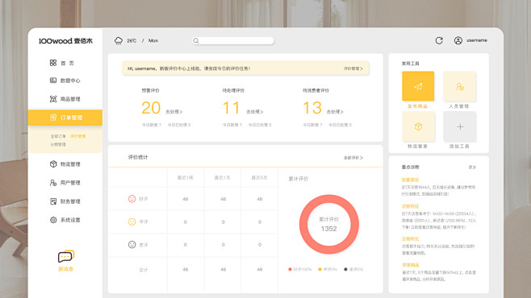Open 财务管理 in the sidebar
The height and width of the screenshot is (298, 531).
pyautogui.click(x=65, y=201)
